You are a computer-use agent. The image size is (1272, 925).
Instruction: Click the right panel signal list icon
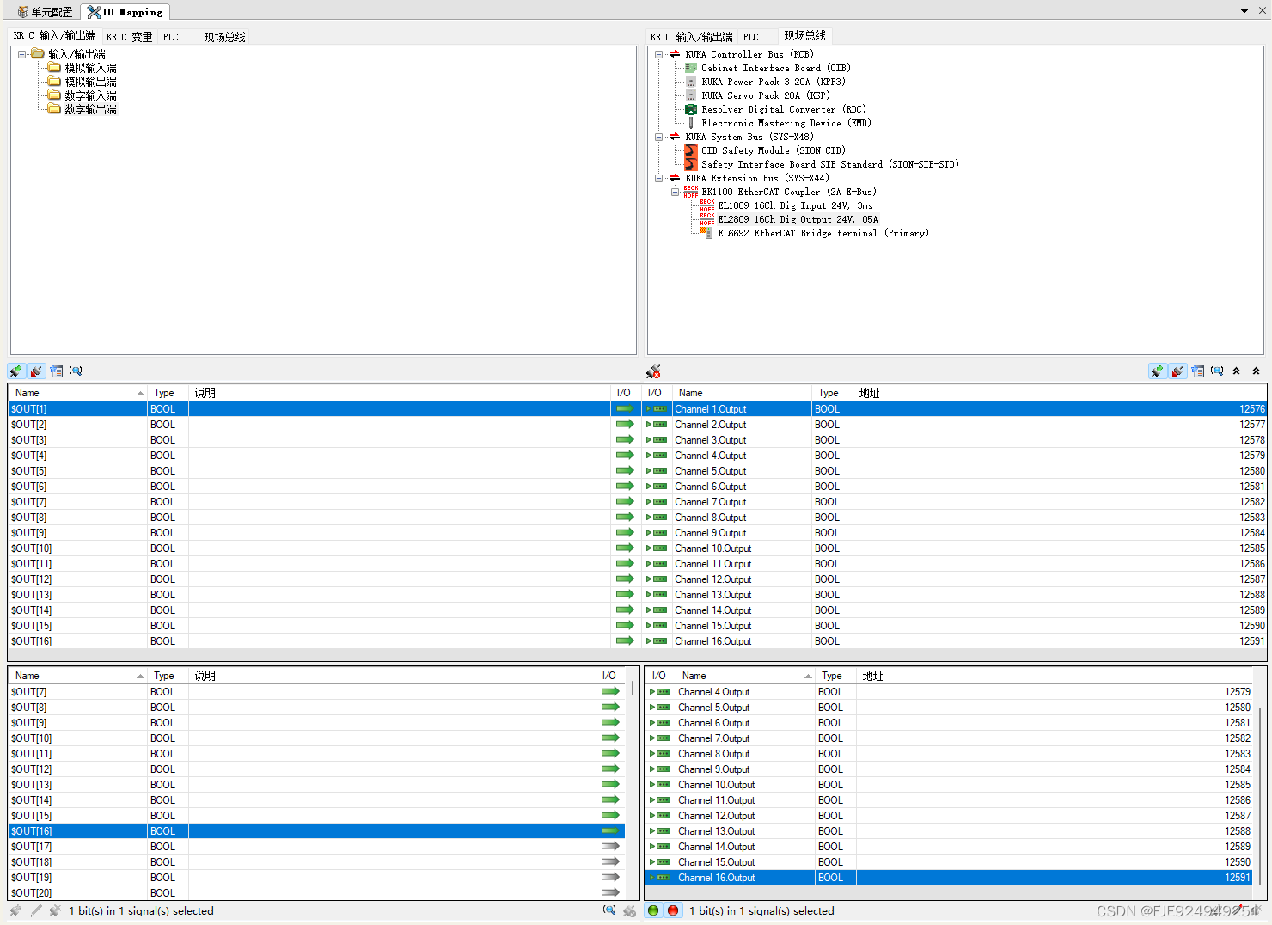(x=1198, y=371)
